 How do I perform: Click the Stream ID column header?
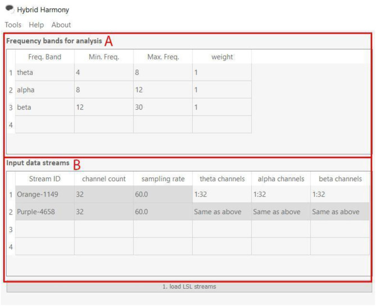coord(45,179)
